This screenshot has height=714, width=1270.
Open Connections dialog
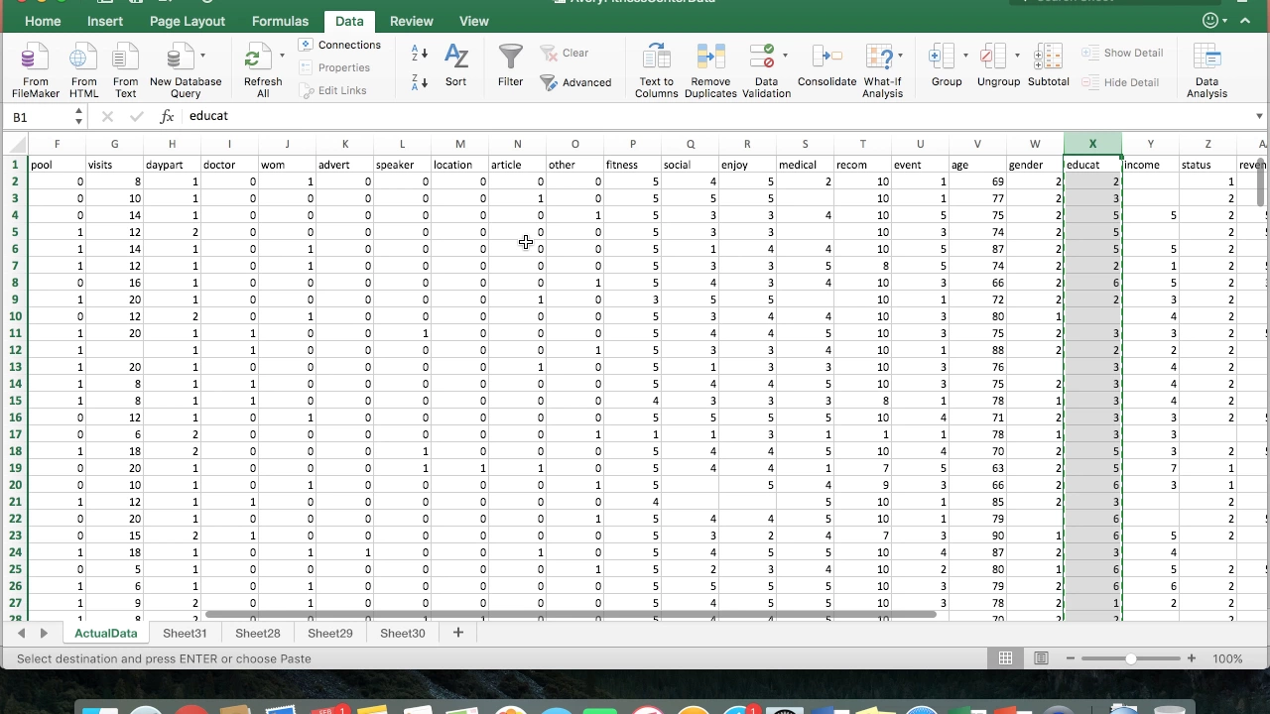339,45
